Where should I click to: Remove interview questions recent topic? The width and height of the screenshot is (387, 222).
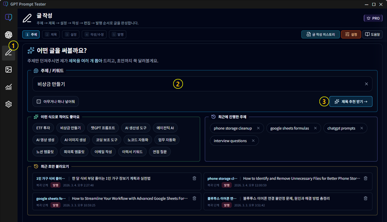(253, 141)
